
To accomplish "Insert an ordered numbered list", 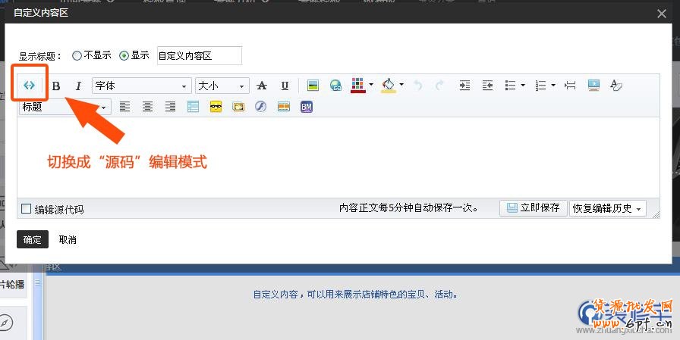I will click(541, 86).
